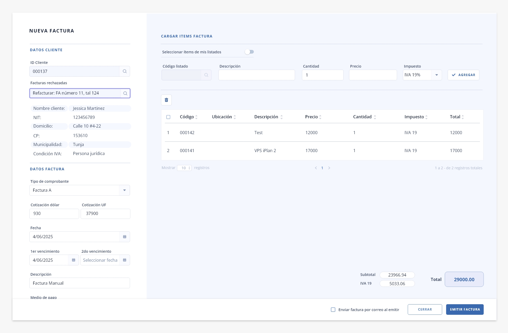The width and height of the screenshot is (508, 333).
Task: Open the Impuesto IVA 19% dropdown
Action: coord(422,75)
